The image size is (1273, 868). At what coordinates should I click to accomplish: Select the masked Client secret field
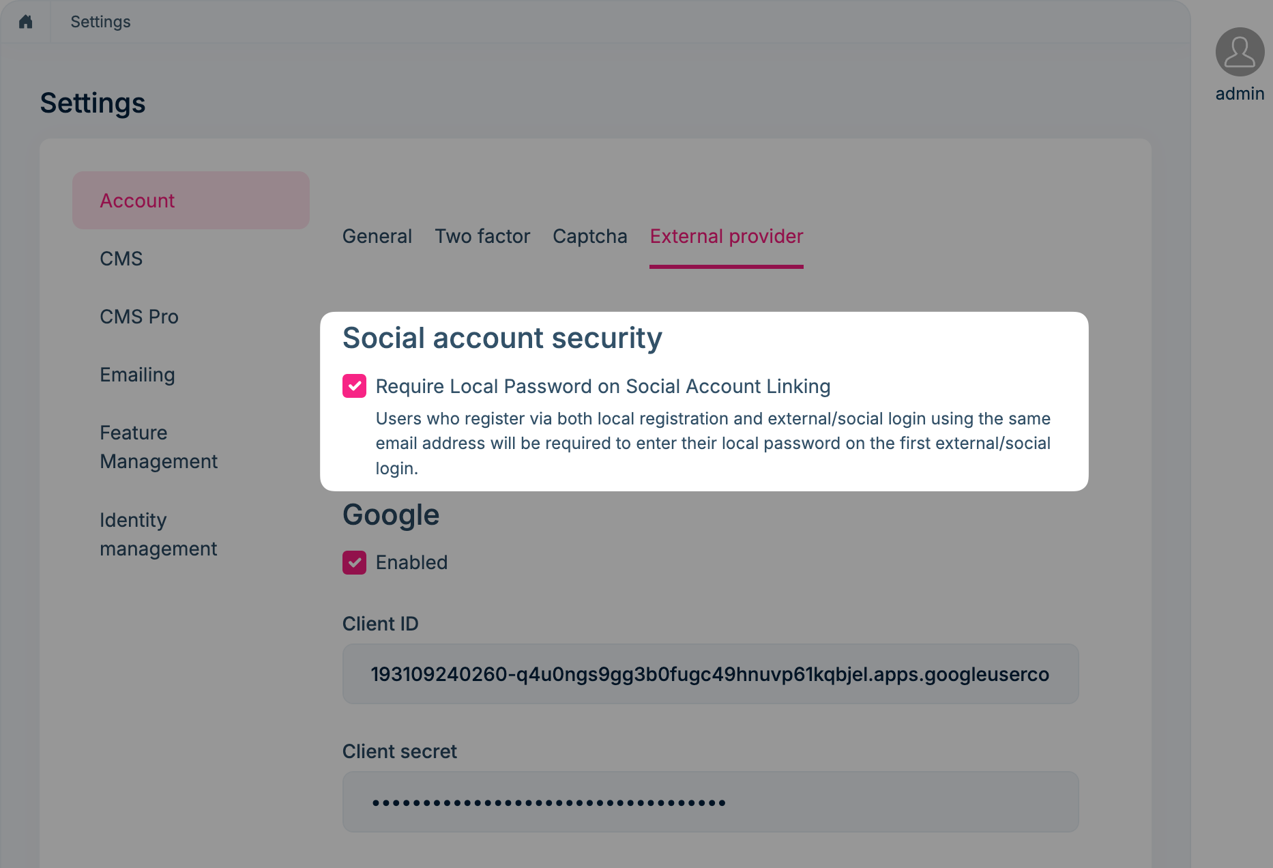point(709,802)
